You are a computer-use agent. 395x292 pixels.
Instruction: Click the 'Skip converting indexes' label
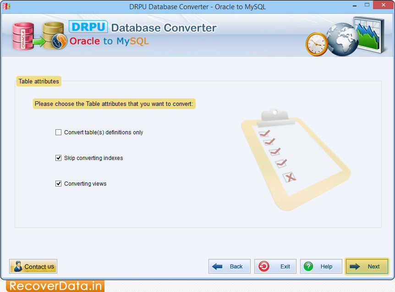point(93,158)
